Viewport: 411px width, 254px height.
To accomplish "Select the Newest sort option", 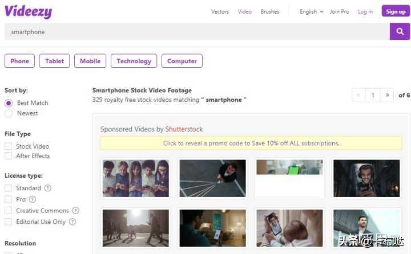I will click(9, 113).
